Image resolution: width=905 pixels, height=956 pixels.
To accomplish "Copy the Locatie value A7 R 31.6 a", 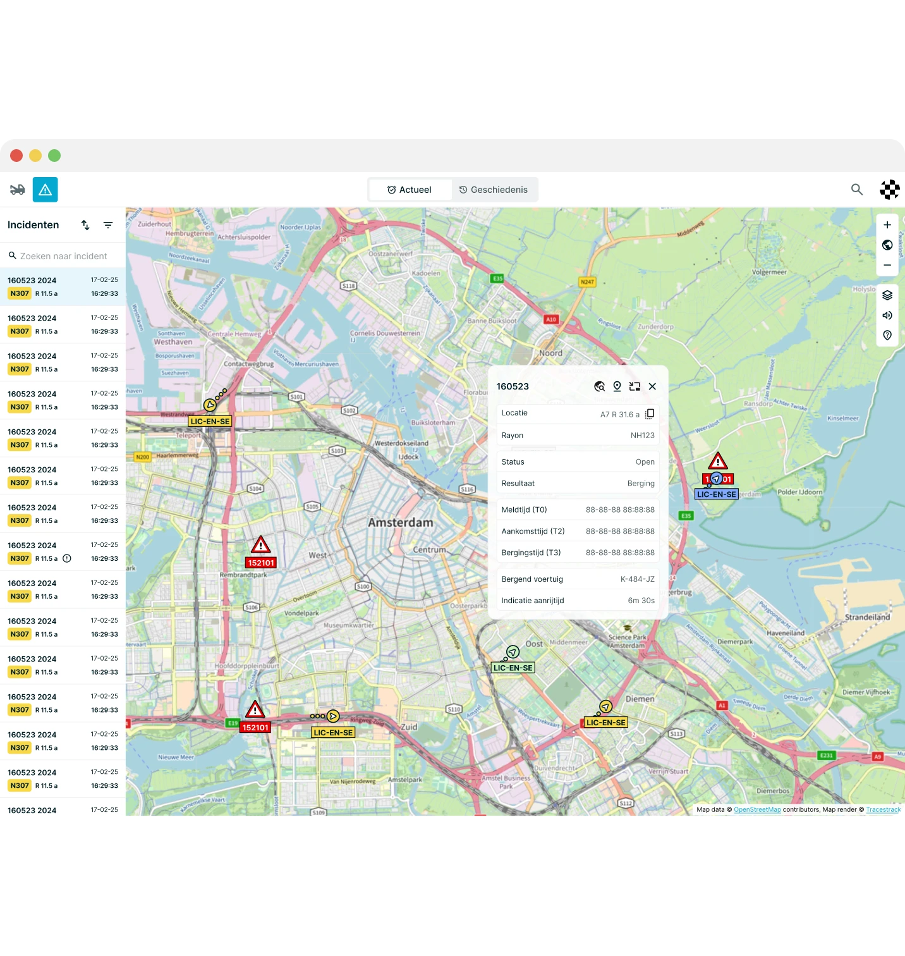I will pos(650,414).
